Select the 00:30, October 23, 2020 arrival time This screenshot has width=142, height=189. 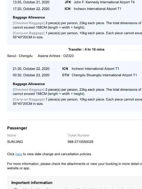click(31, 75)
